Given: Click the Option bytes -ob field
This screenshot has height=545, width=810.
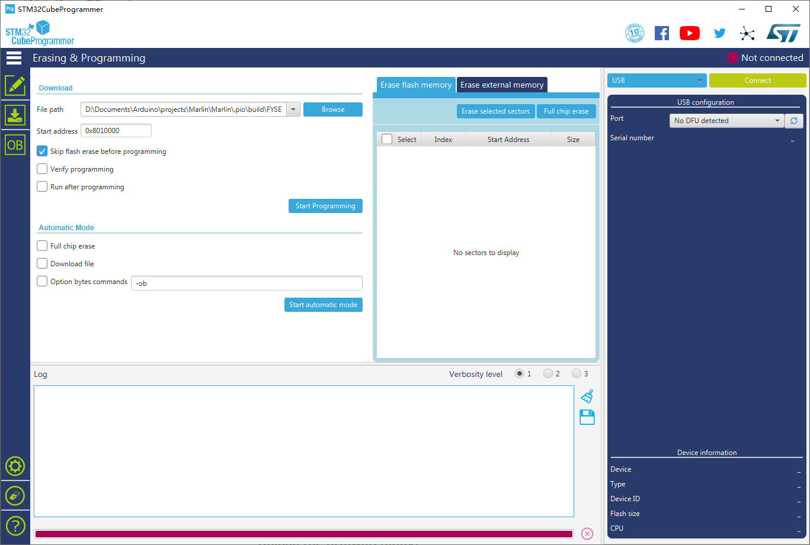Looking at the screenshot, I should pos(246,283).
